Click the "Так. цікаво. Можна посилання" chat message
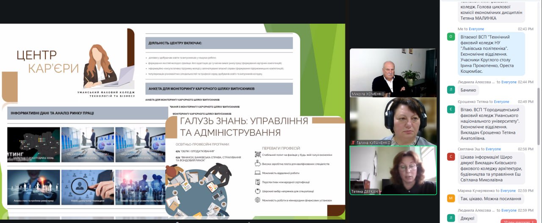 (490, 199)
